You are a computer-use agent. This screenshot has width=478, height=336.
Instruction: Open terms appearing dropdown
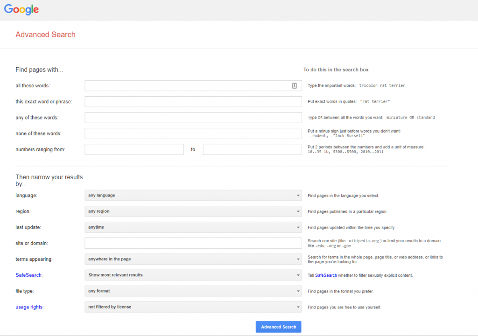coord(193,259)
